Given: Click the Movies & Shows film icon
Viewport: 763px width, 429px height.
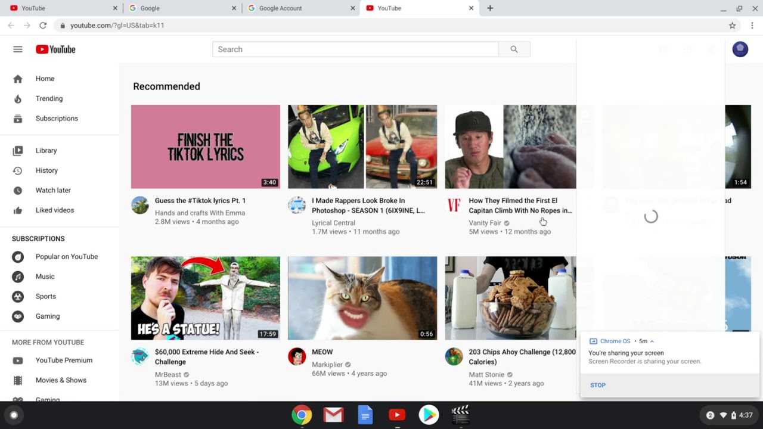Looking at the screenshot, I should [x=18, y=380].
